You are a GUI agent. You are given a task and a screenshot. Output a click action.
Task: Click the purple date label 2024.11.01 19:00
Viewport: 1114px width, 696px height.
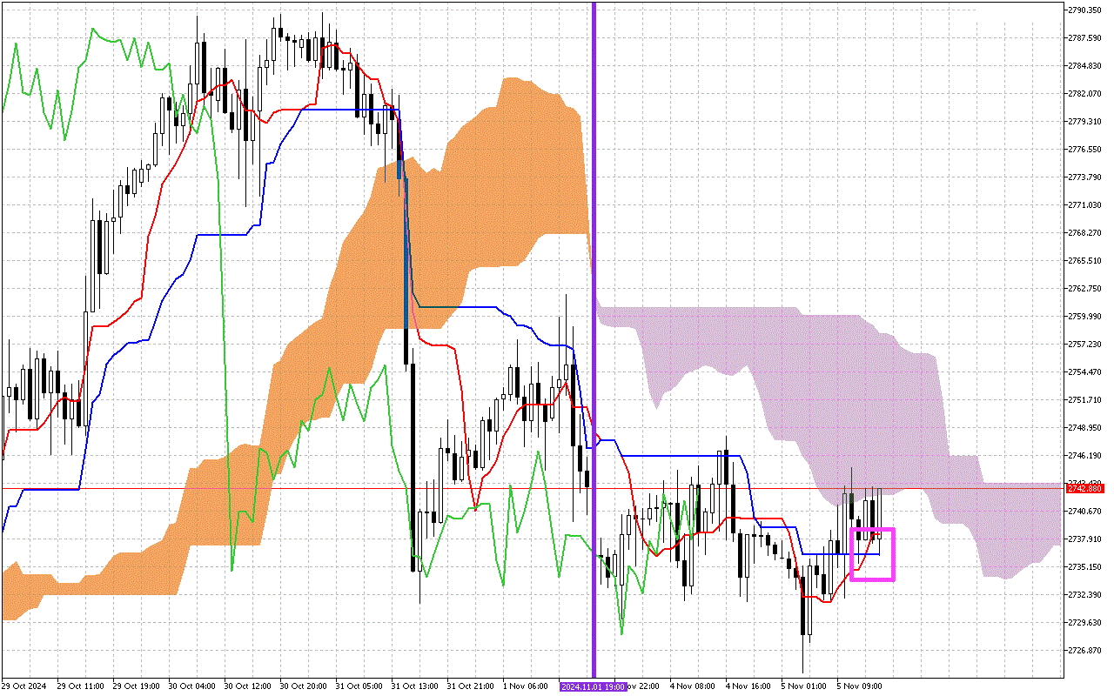coord(593,686)
